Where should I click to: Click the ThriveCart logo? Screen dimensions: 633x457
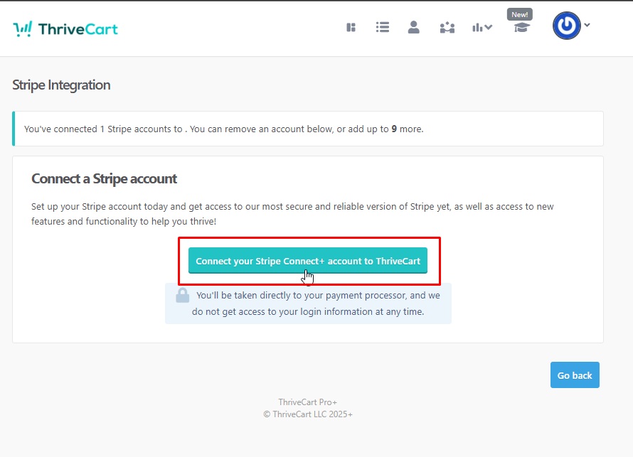coord(65,29)
